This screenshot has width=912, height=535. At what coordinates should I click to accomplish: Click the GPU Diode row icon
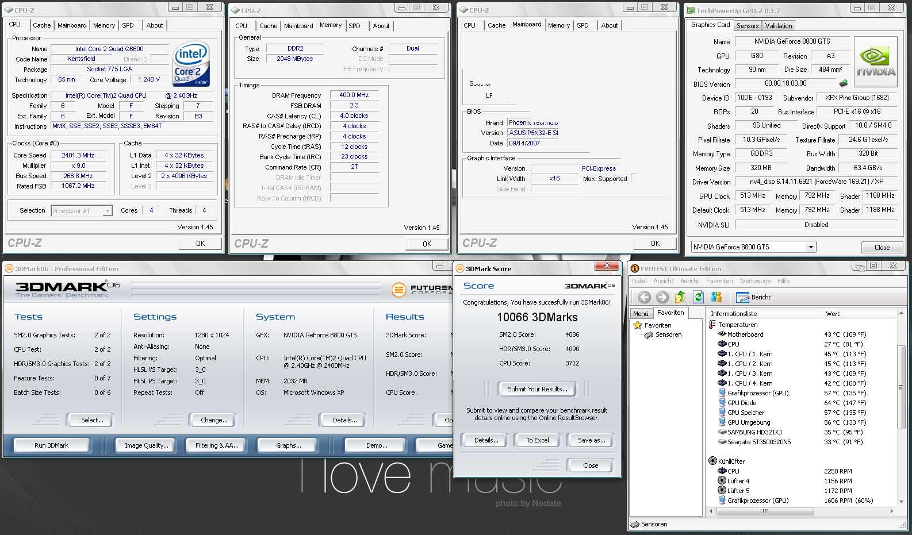(722, 403)
